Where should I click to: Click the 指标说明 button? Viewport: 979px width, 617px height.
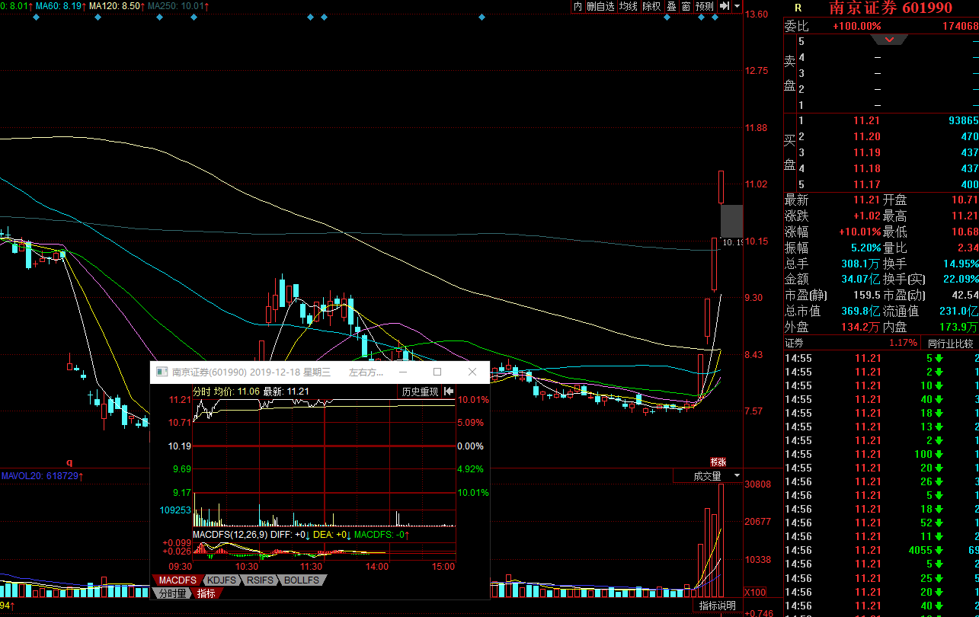pyautogui.click(x=718, y=606)
